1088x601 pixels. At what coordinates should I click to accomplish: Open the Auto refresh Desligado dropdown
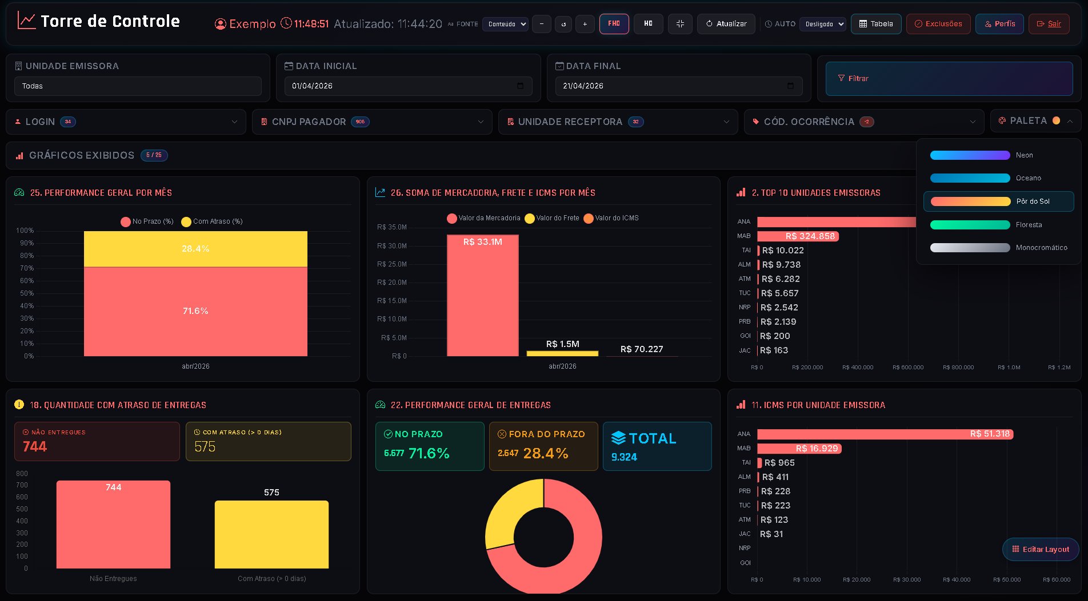pos(822,24)
